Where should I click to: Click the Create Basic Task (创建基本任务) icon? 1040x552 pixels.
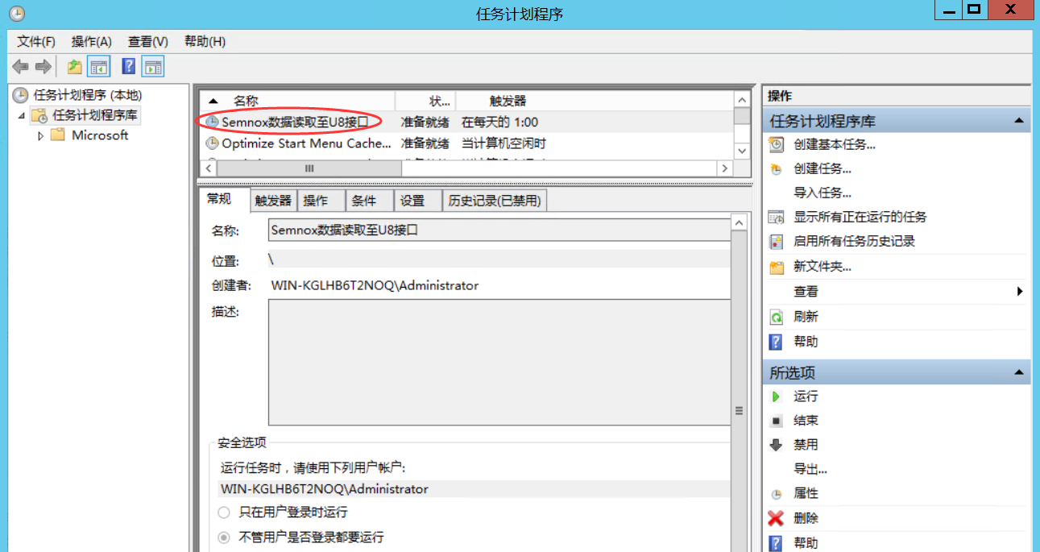[x=776, y=145]
